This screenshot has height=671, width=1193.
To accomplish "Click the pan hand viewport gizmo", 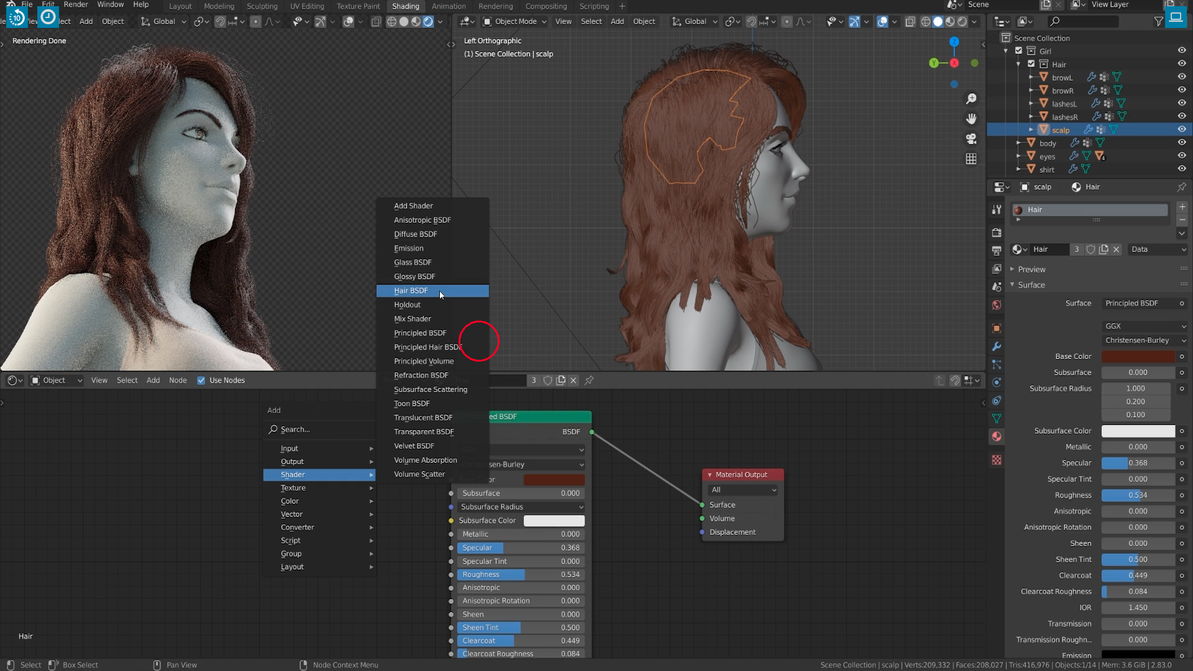I will 971,119.
